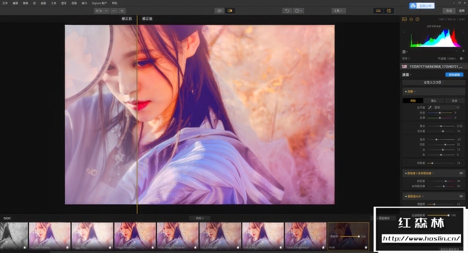This screenshot has height=253, width=468.
Task: Show the histogram panel icon
Action: tap(404, 19)
